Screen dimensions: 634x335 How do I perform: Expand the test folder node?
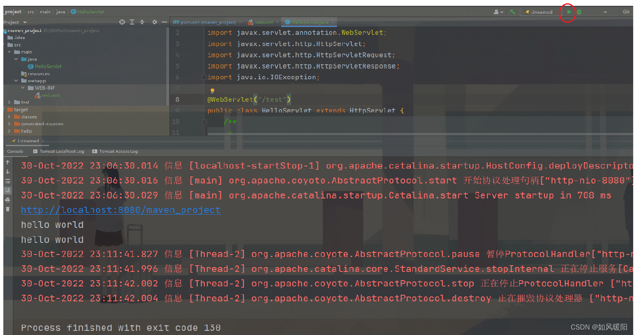pyautogui.click(x=10, y=102)
